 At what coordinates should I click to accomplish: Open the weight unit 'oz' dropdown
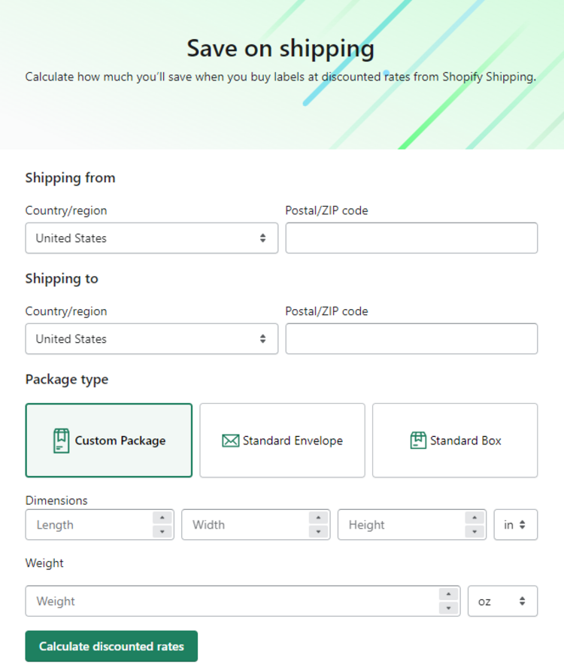pos(502,602)
